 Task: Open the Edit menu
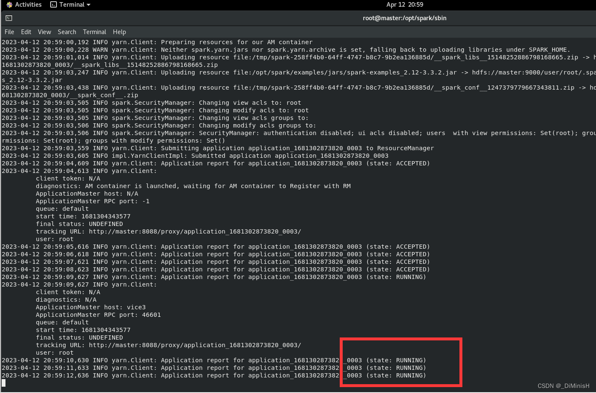[x=26, y=32]
